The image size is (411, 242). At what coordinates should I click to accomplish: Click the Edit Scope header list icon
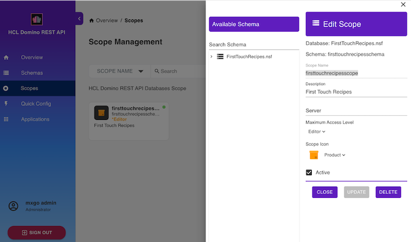316,23
